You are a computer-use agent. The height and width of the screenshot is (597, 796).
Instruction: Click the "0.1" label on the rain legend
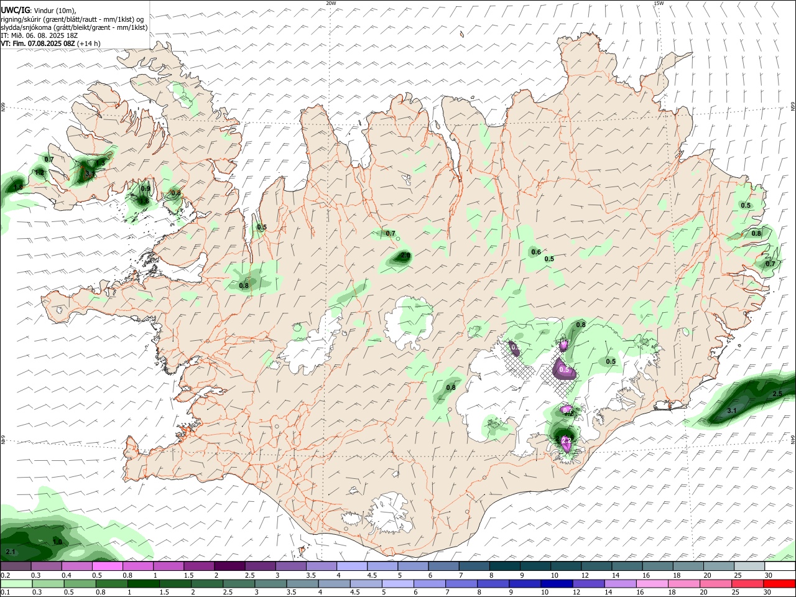[5, 592]
